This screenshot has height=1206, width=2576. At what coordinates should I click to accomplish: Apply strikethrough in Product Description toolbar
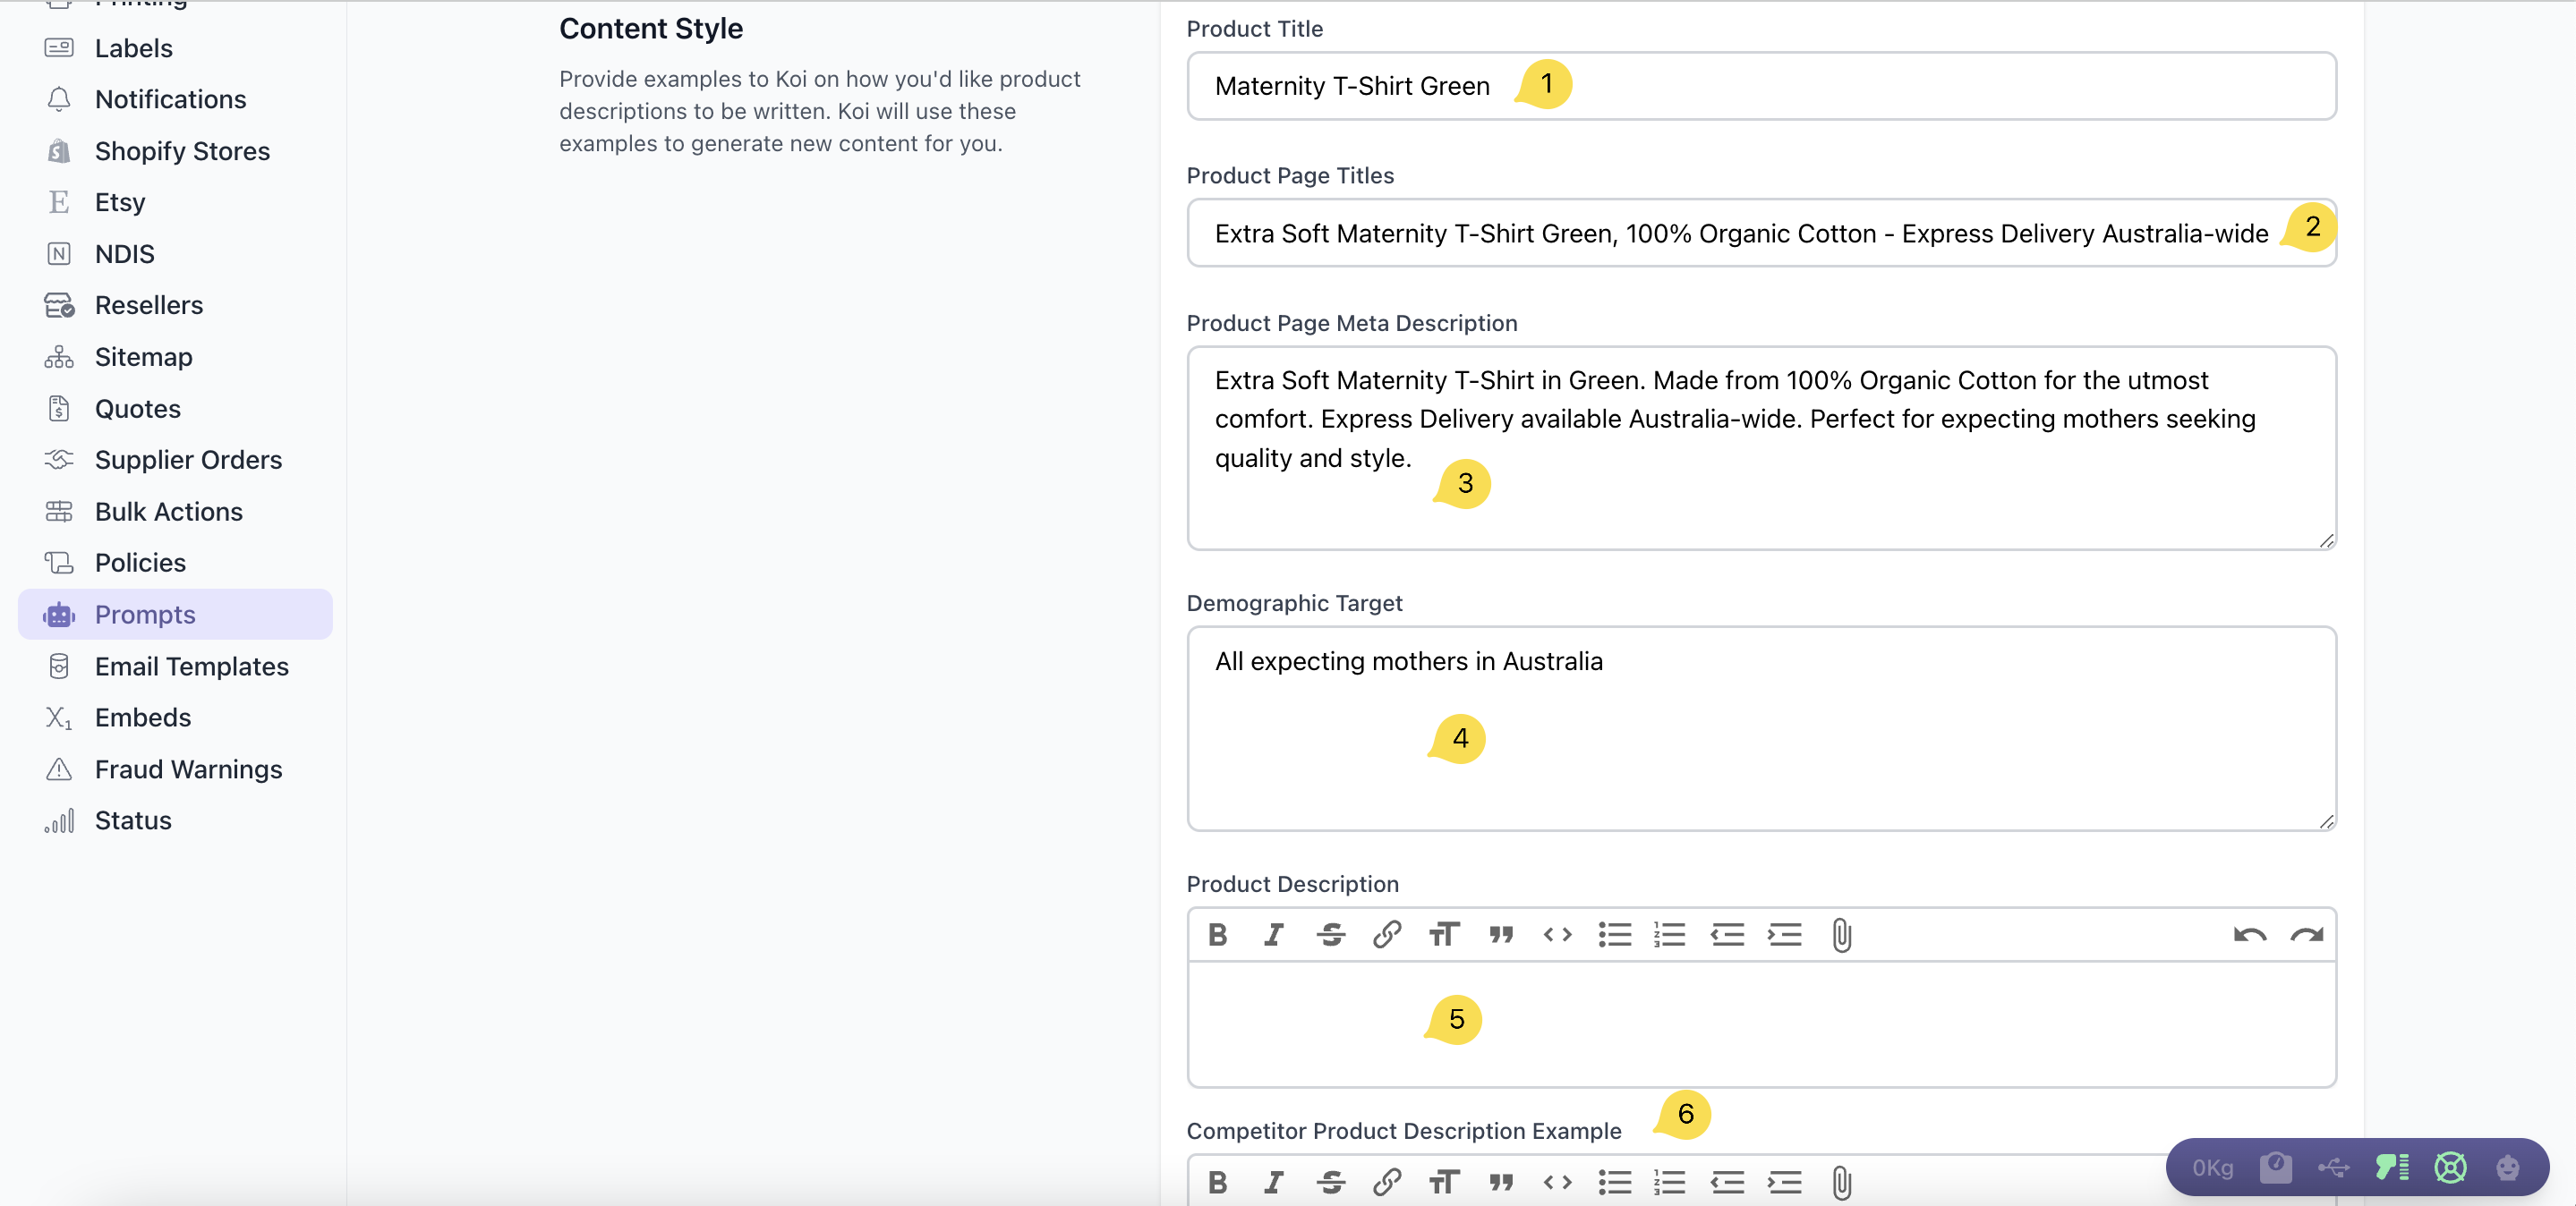click(1330, 934)
